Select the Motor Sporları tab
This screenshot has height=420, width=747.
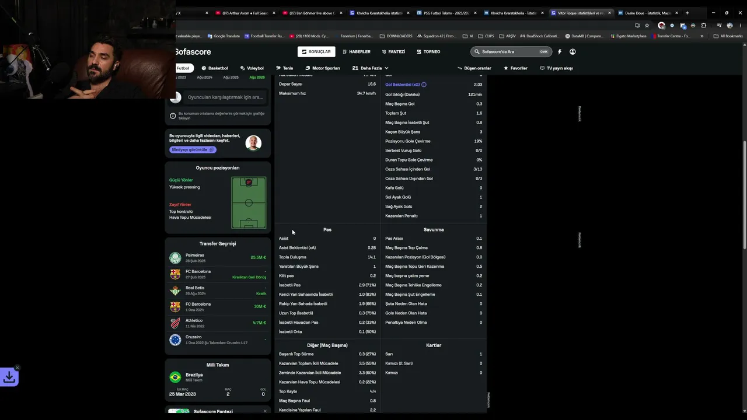coord(323,68)
